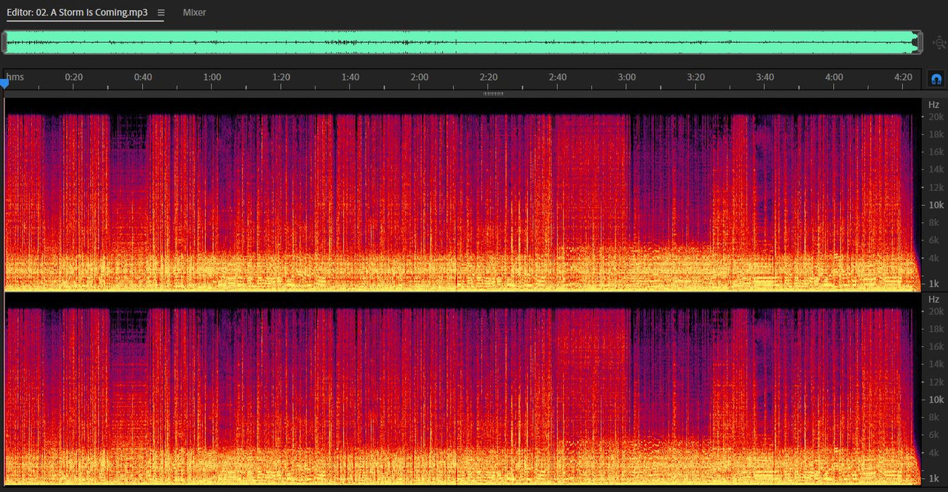Image resolution: width=948 pixels, height=492 pixels.
Task: Click the zoom-out-full icon beside the overview
Action: click(938, 42)
